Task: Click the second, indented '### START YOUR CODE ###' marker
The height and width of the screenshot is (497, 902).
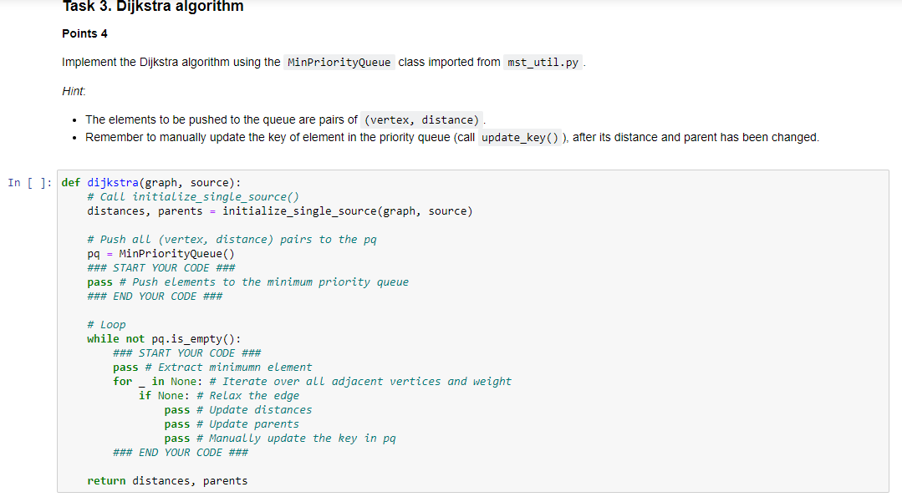Action: coord(187,352)
